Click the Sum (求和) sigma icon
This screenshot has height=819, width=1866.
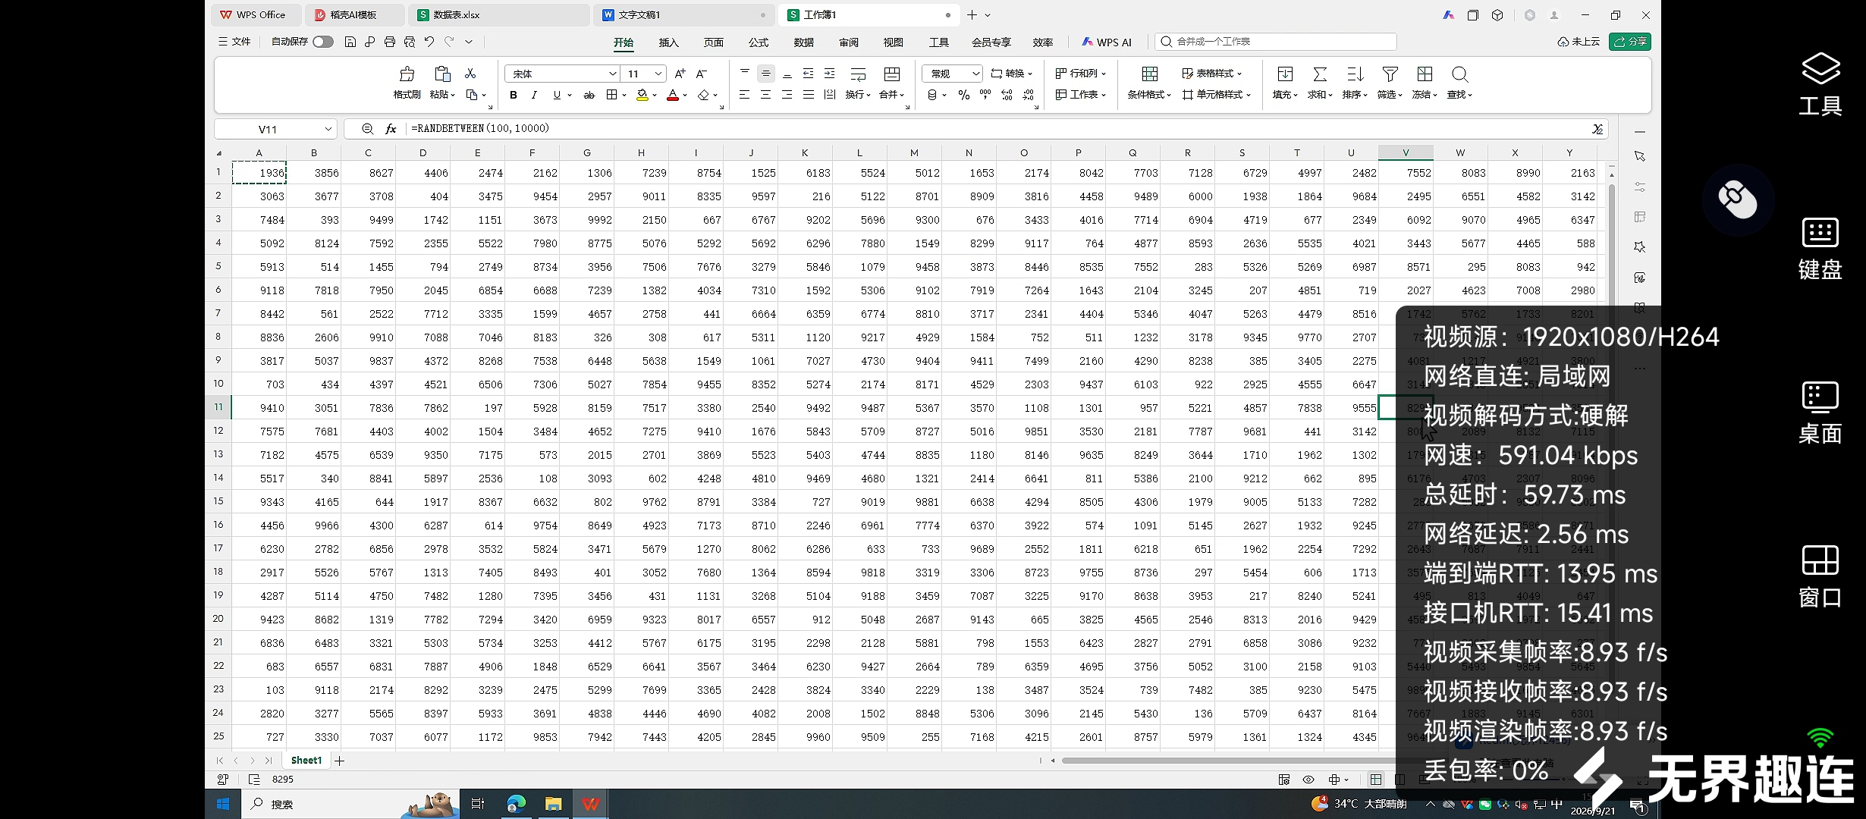pyautogui.click(x=1320, y=74)
